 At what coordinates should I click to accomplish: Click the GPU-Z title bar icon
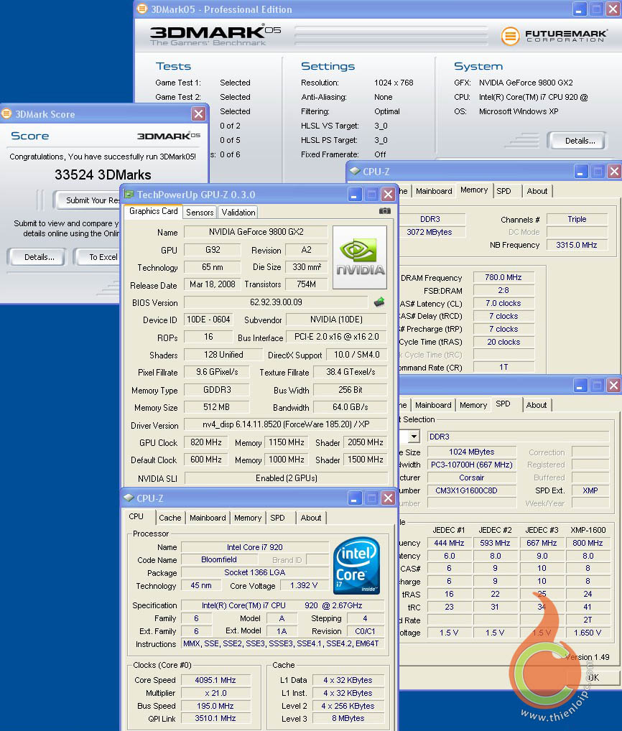click(129, 194)
